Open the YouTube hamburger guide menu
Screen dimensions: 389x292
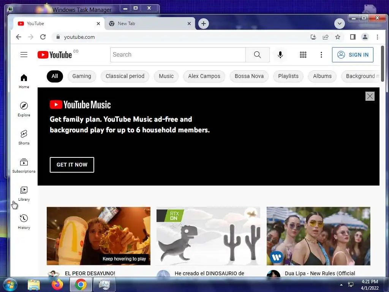coord(24,55)
